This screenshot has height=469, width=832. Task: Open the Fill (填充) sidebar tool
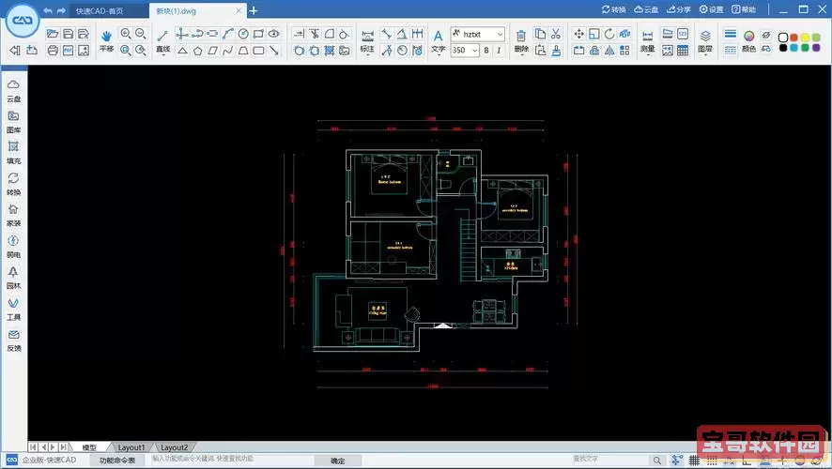pos(14,152)
